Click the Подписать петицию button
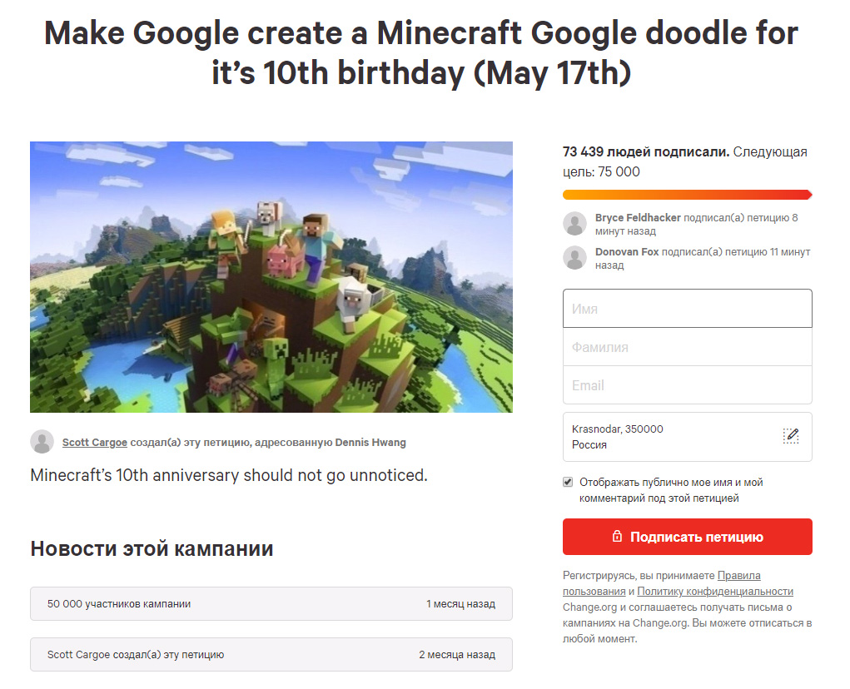 688,536
